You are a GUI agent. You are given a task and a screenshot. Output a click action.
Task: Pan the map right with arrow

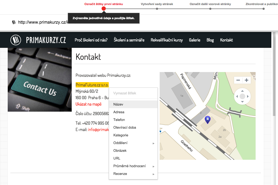coord(248,96)
